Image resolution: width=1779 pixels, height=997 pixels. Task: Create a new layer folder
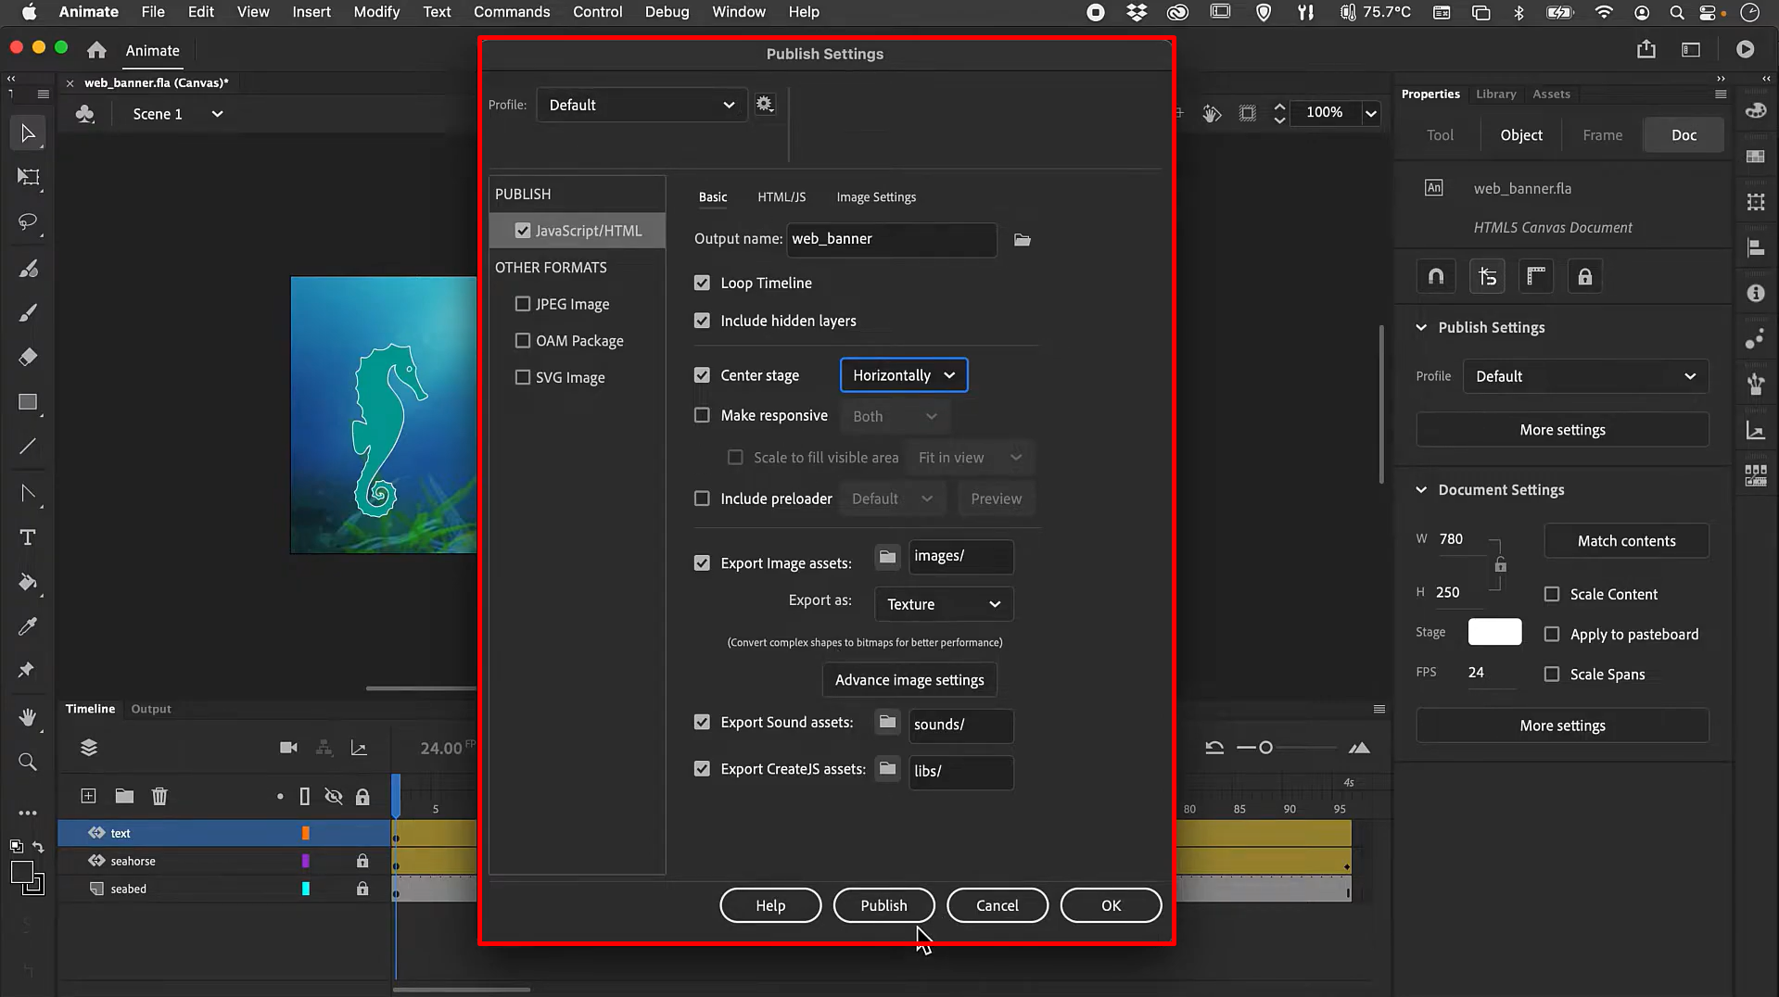(124, 795)
